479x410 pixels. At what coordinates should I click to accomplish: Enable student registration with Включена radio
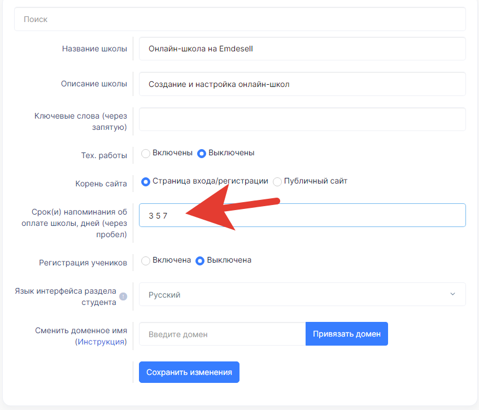145,260
